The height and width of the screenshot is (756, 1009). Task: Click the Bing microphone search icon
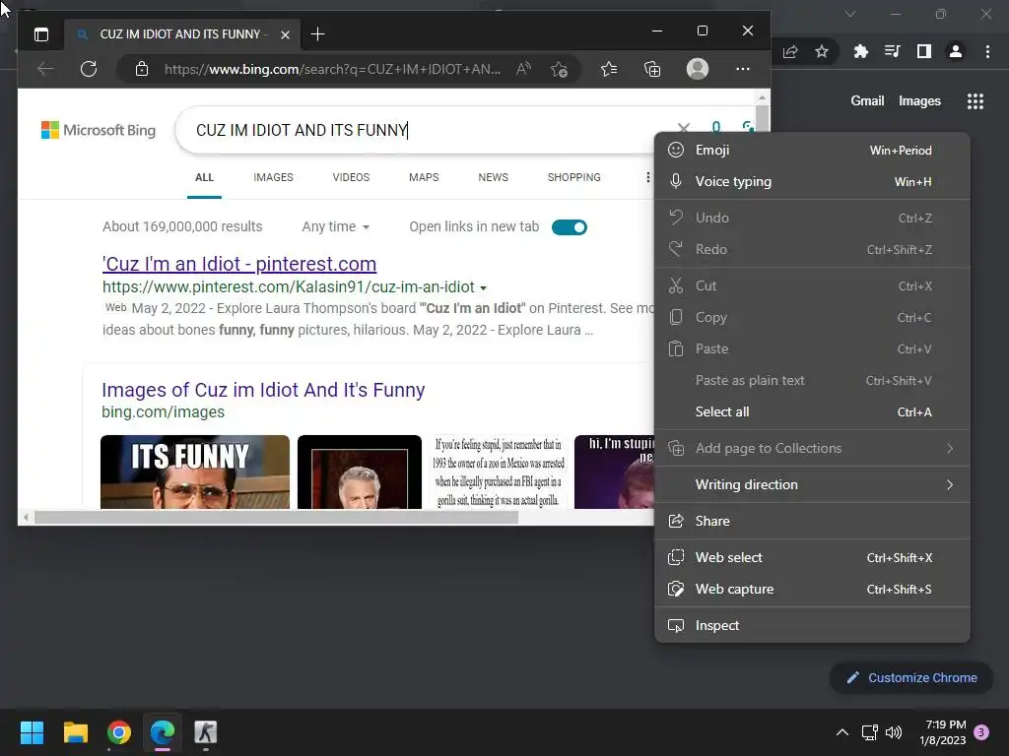click(715, 127)
